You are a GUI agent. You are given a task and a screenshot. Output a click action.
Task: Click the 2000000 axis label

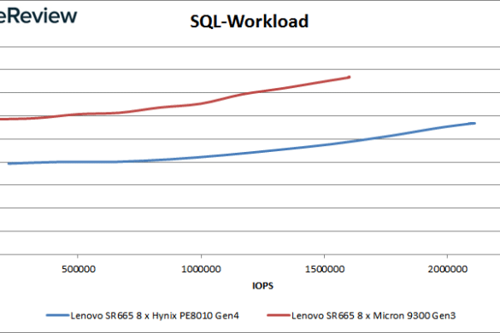[x=447, y=269]
